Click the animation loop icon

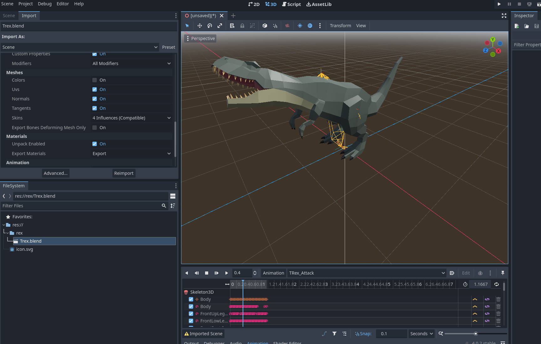[x=496, y=284]
